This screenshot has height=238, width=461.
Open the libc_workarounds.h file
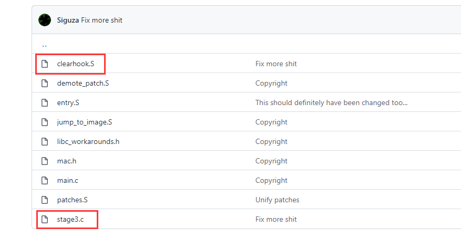point(88,141)
